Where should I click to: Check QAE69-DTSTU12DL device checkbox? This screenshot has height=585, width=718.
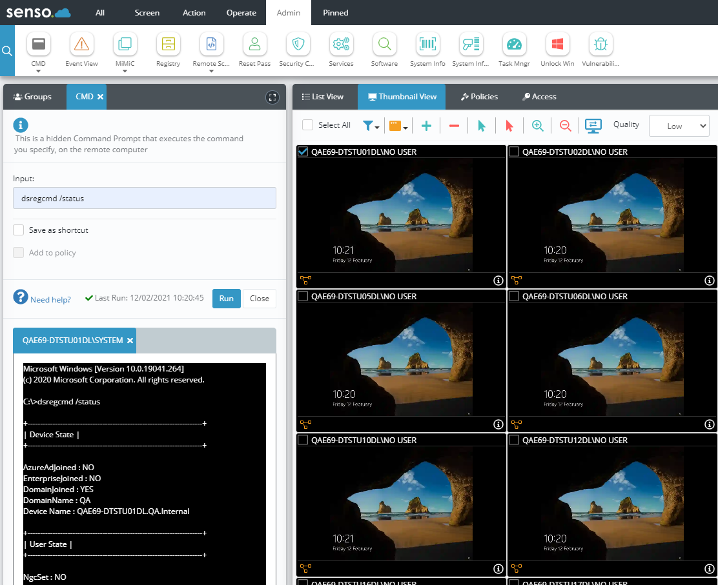[x=514, y=440]
